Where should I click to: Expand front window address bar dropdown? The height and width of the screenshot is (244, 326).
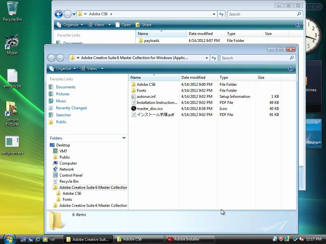point(207,58)
